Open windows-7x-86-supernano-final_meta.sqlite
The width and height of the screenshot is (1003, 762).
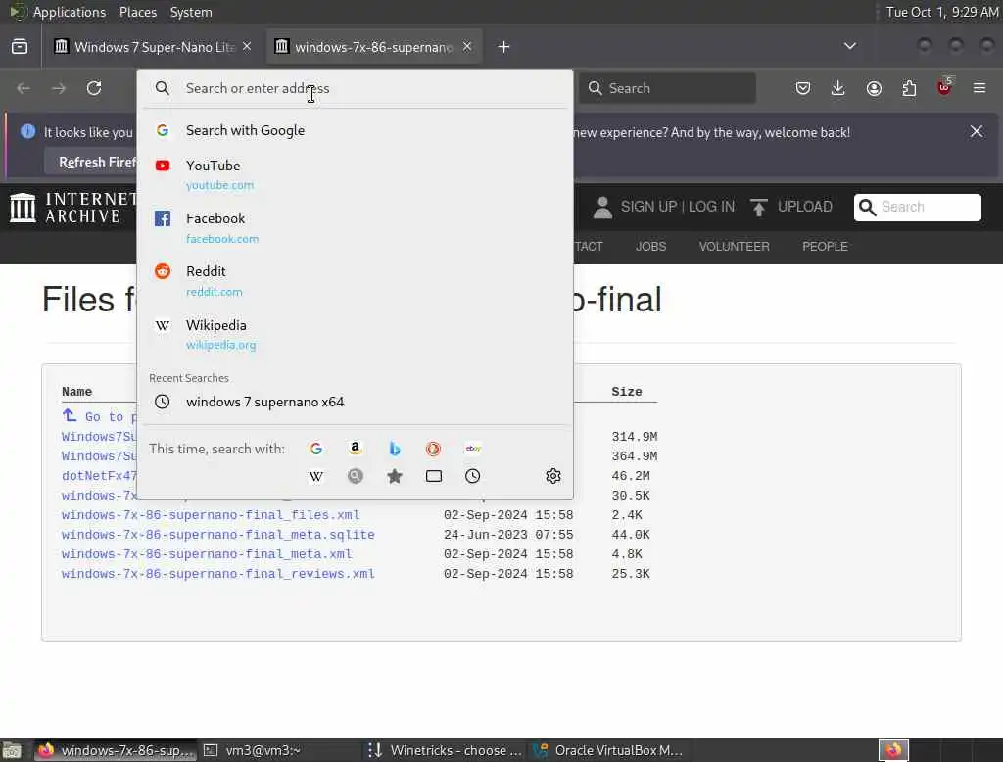218,535
